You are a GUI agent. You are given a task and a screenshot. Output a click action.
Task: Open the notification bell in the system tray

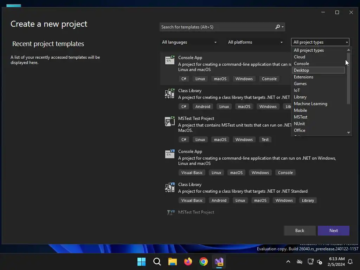point(351,262)
